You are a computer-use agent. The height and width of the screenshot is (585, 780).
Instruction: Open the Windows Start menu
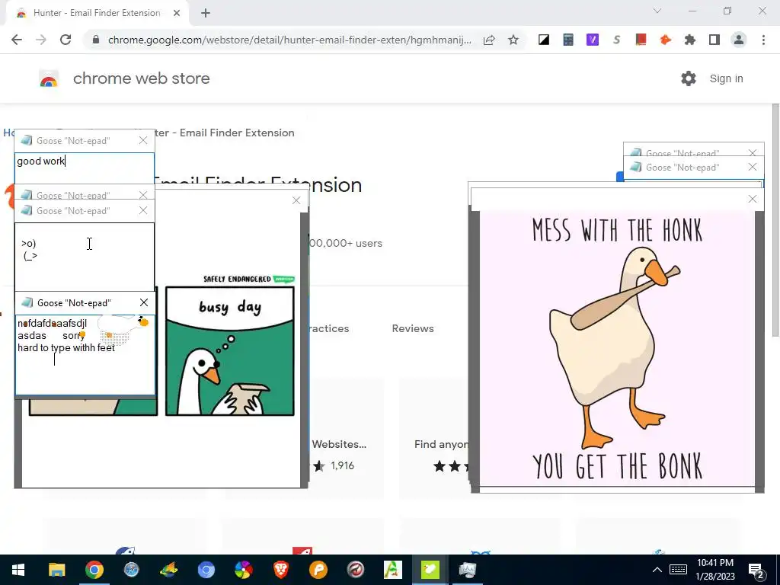[18, 570]
